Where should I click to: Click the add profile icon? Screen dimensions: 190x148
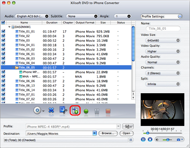click(x=75, y=110)
